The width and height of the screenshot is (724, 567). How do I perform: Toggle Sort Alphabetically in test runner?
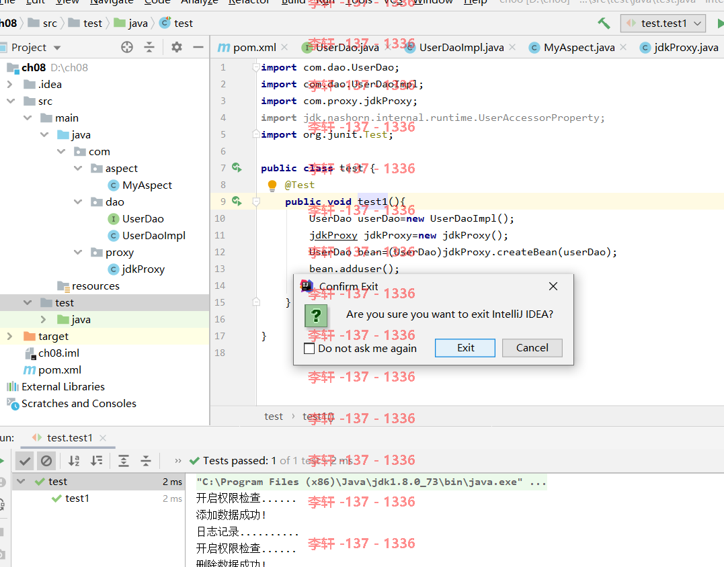pyautogui.click(x=74, y=461)
